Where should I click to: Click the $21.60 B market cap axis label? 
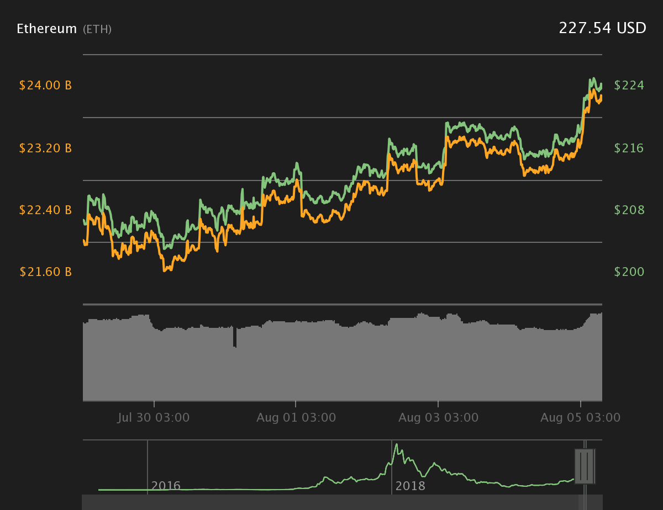[x=46, y=272]
